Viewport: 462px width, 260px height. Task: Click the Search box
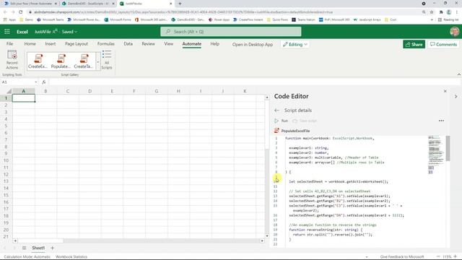pos(231,32)
